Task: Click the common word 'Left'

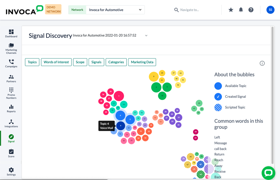Action: pos(217,137)
